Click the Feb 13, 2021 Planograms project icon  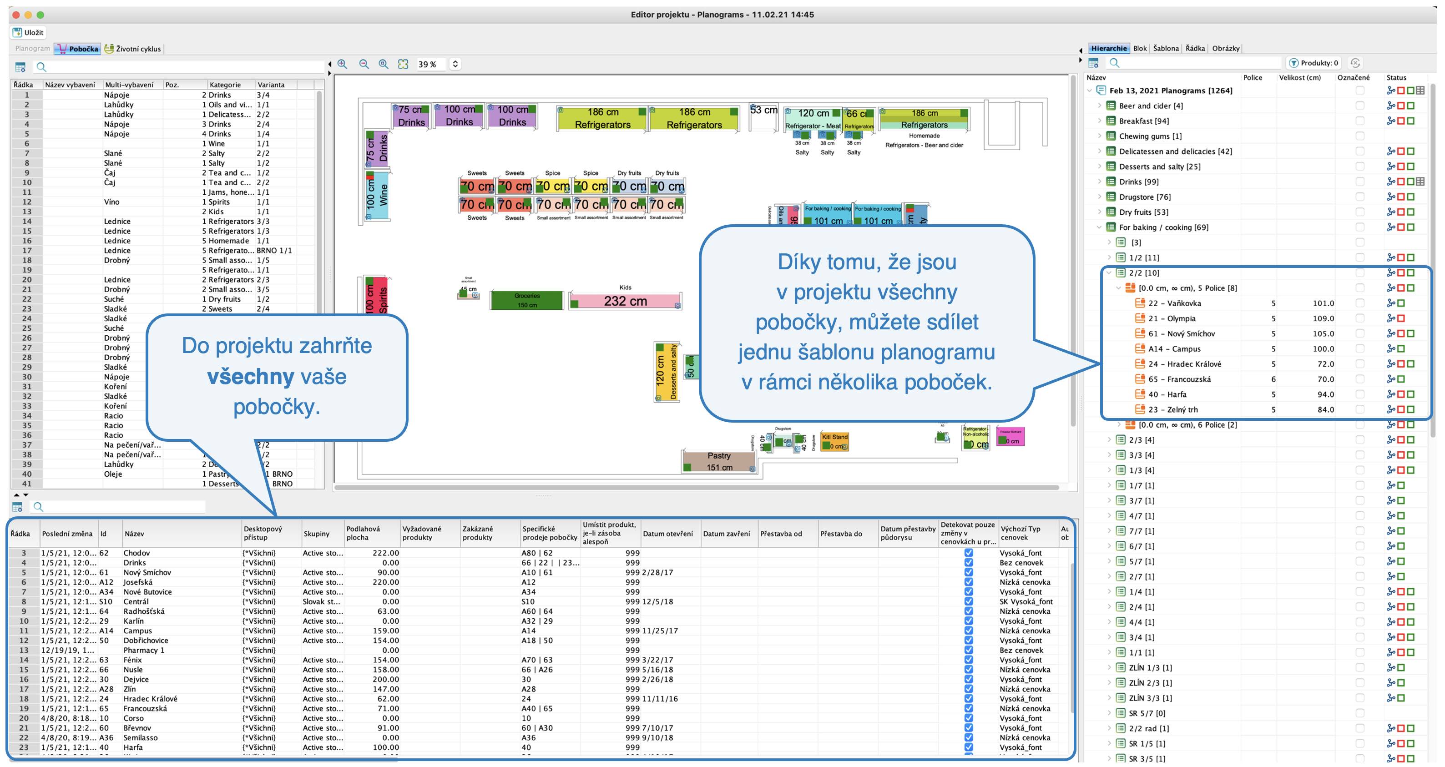[x=1101, y=91]
